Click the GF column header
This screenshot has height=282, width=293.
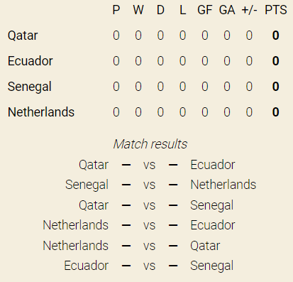[205, 10]
